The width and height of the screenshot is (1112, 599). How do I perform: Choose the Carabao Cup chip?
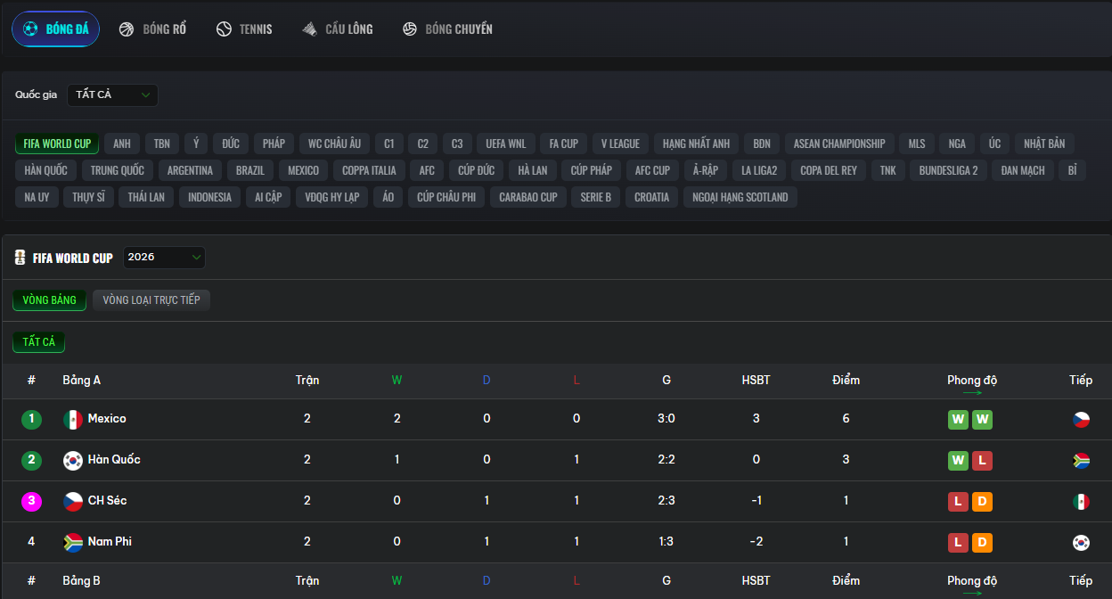pos(528,197)
